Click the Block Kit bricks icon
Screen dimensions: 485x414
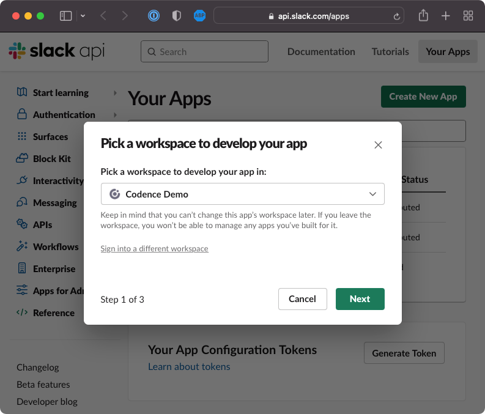click(x=21, y=158)
